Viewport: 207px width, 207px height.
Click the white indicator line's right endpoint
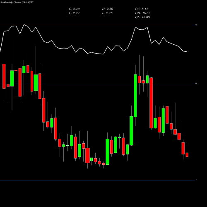point(187,52)
